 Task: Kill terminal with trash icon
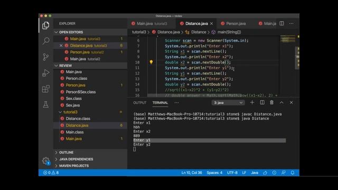coord(271,102)
